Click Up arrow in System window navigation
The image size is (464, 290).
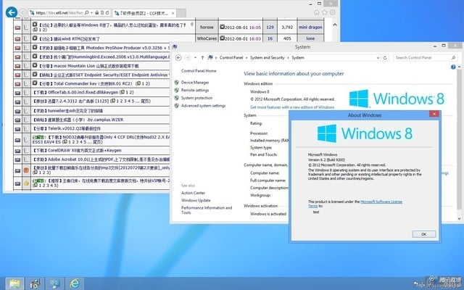(202, 58)
